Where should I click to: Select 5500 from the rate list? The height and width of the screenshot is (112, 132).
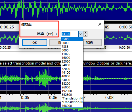[72, 39]
